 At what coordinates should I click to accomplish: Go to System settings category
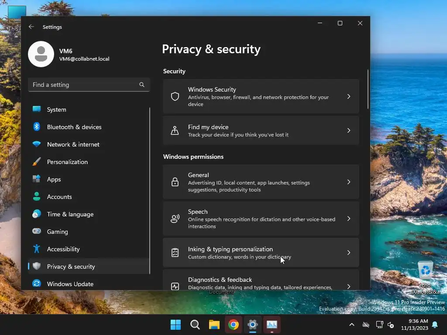(x=89, y=109)
